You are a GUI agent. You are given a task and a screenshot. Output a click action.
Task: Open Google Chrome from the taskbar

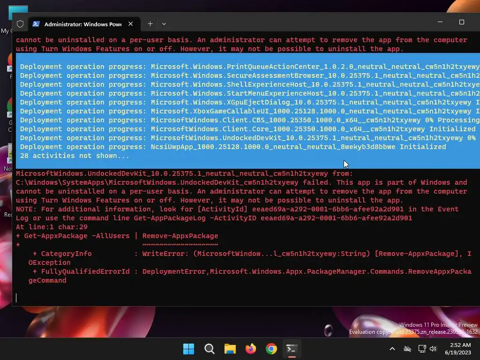[x=271, y=349]
